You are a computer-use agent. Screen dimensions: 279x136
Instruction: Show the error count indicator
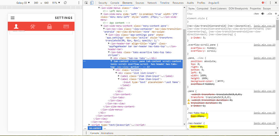point(264,3)
